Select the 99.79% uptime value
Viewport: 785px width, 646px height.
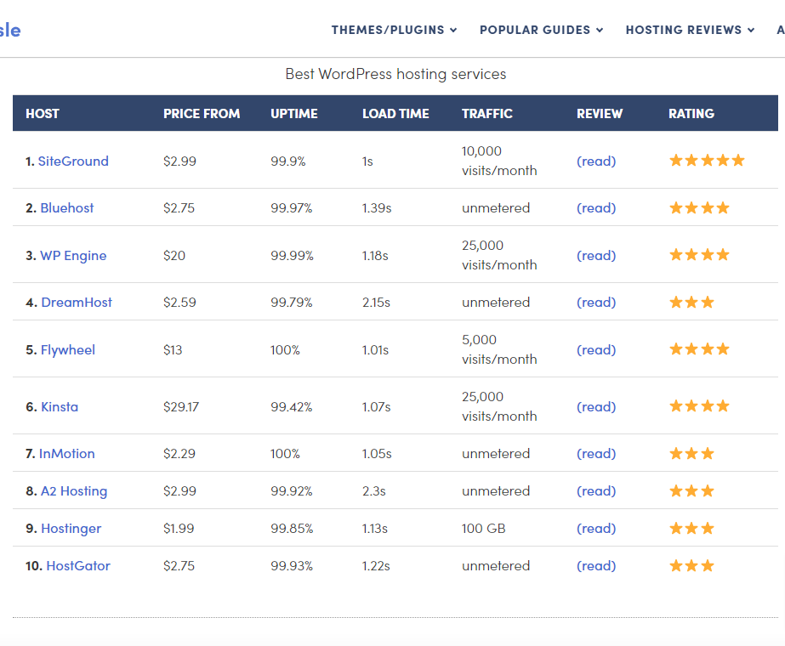point(292,303)
